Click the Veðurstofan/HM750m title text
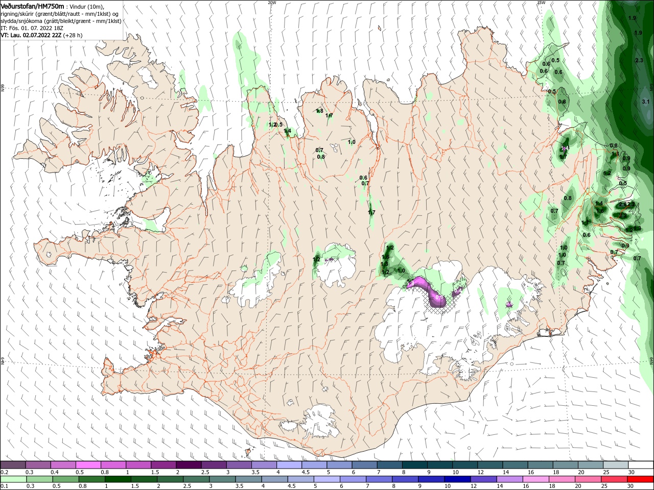654x490 pixels. (33, 6)
